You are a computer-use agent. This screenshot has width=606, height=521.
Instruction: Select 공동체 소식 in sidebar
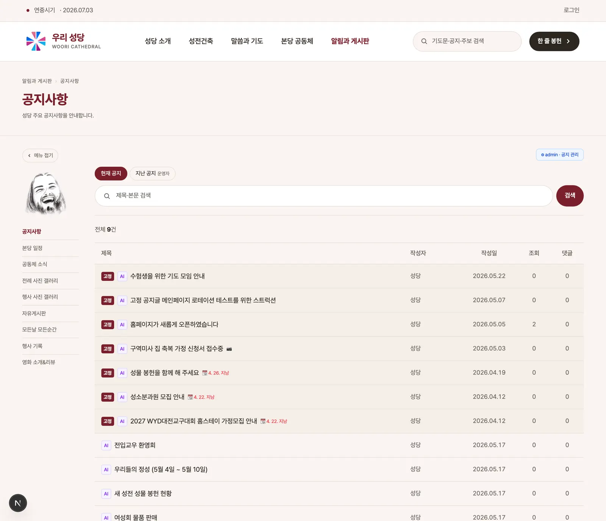click(34, 264)
